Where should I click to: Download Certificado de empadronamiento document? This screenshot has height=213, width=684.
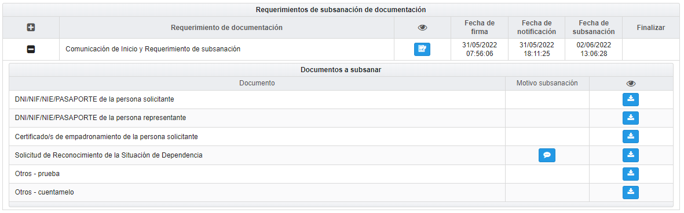tap(630, 136)
